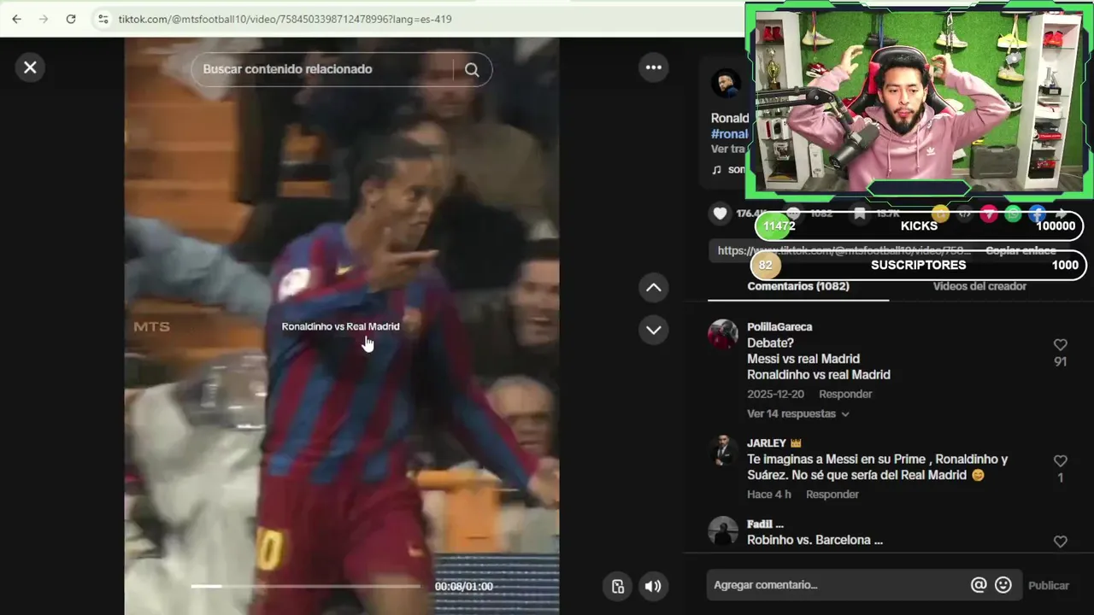Open more share options arrow
Viewport: 1094px width, 615px height.
click(x=1061, y=214)
